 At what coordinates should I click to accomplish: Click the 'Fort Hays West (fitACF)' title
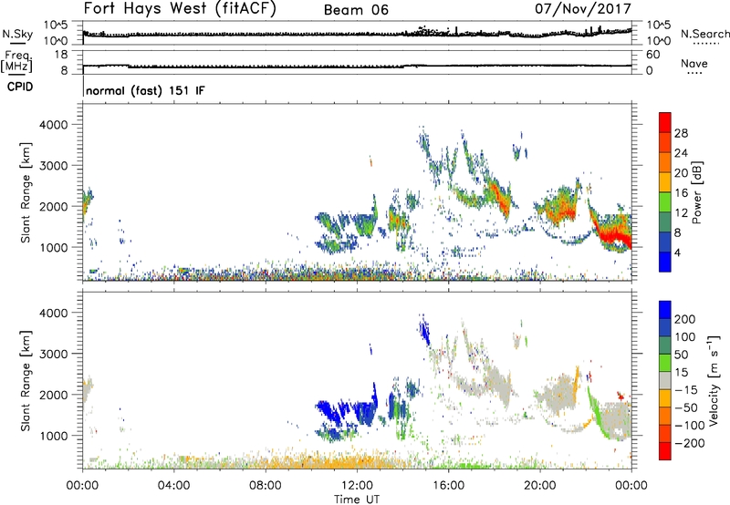pyautogui.click(x=180, y=9)
